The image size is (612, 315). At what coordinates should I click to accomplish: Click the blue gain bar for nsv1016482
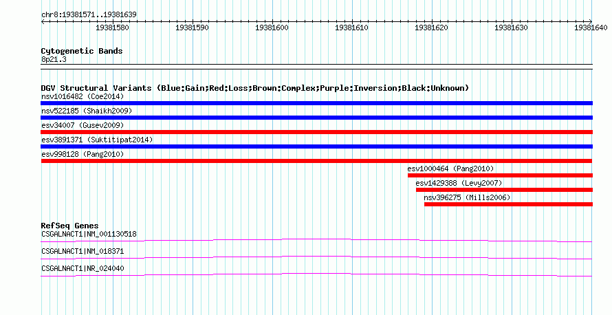(316, 103)
